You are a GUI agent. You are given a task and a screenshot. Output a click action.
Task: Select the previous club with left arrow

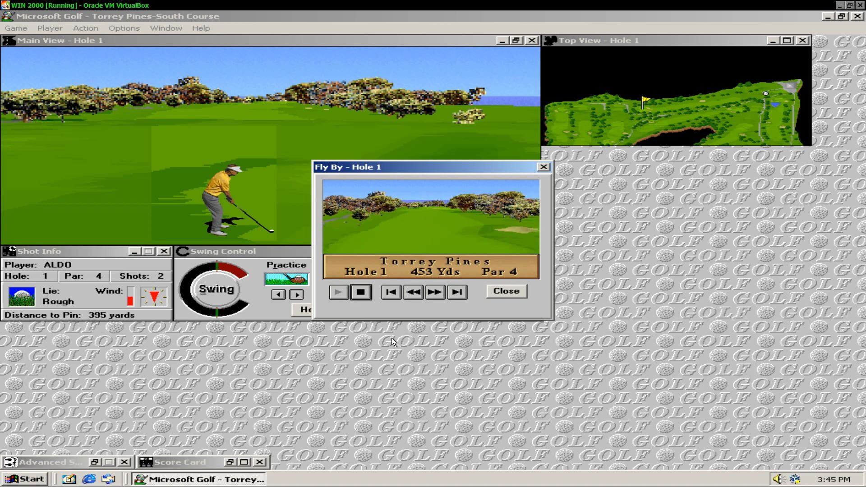(278, 294)
